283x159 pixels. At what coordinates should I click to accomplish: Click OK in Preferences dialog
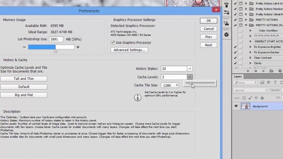pos(208,21)
